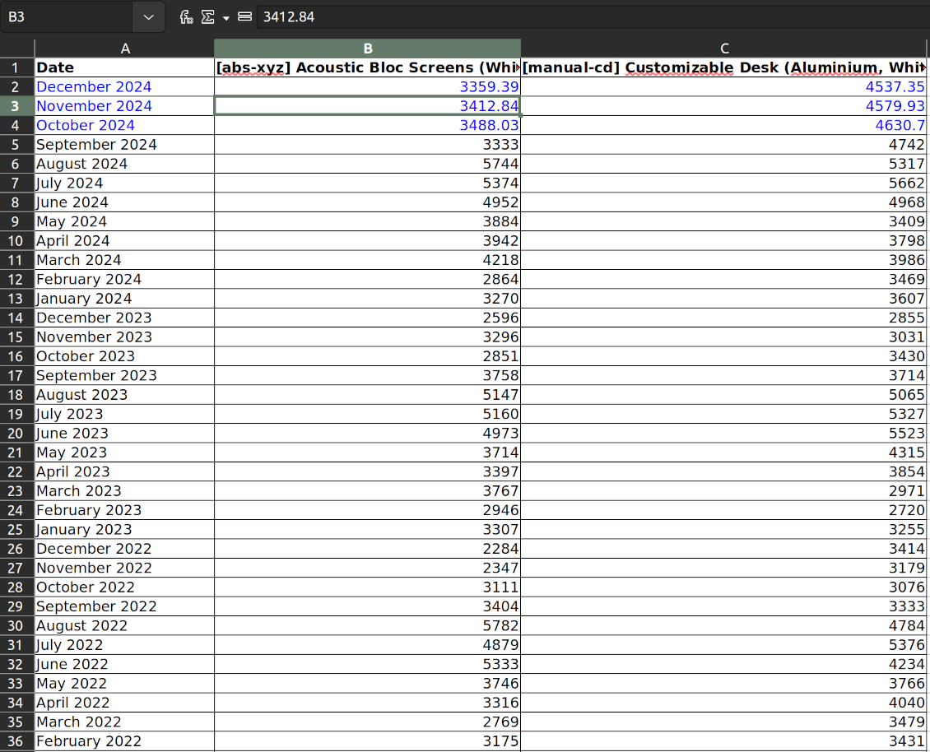
Task: Click the Formula equals icon
Action: click(244, 16)
